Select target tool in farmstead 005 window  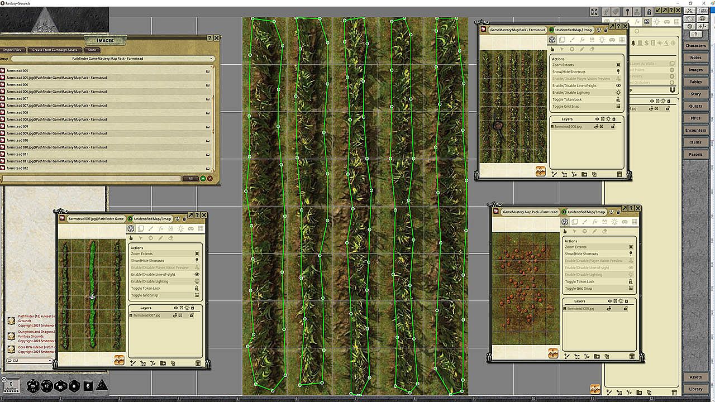571,49
